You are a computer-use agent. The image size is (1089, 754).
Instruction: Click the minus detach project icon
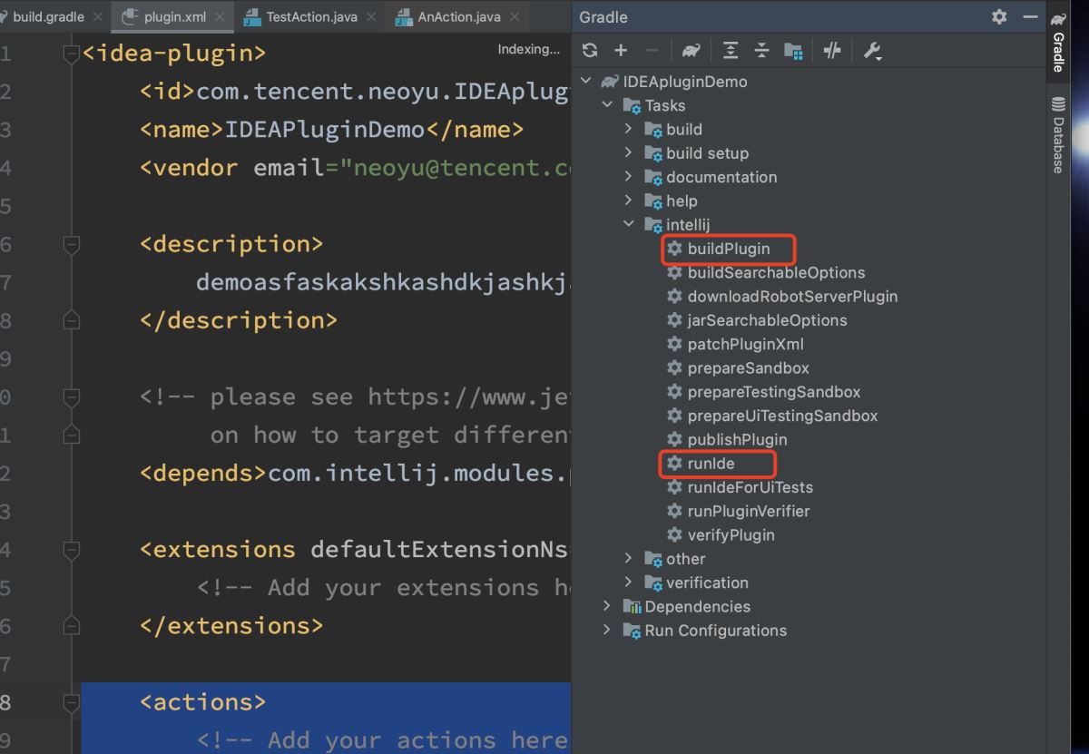tap(652, 51)
